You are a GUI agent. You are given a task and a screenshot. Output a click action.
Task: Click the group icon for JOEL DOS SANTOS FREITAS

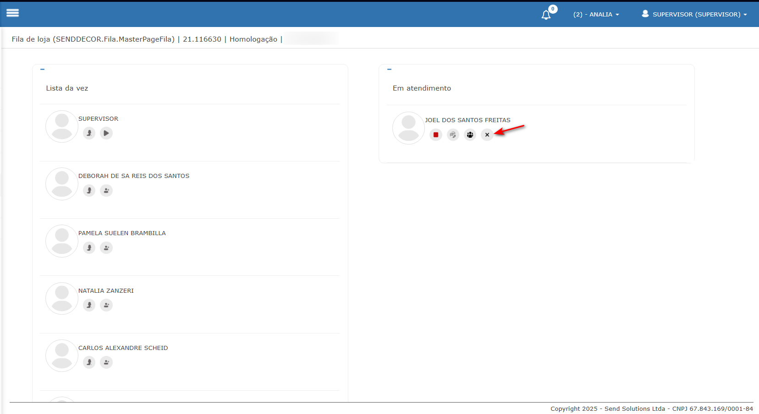[x=470, y=135]
